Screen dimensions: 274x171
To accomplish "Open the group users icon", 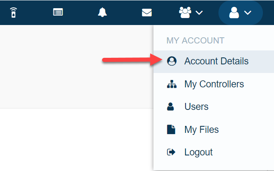I will [x=185, y=12].
